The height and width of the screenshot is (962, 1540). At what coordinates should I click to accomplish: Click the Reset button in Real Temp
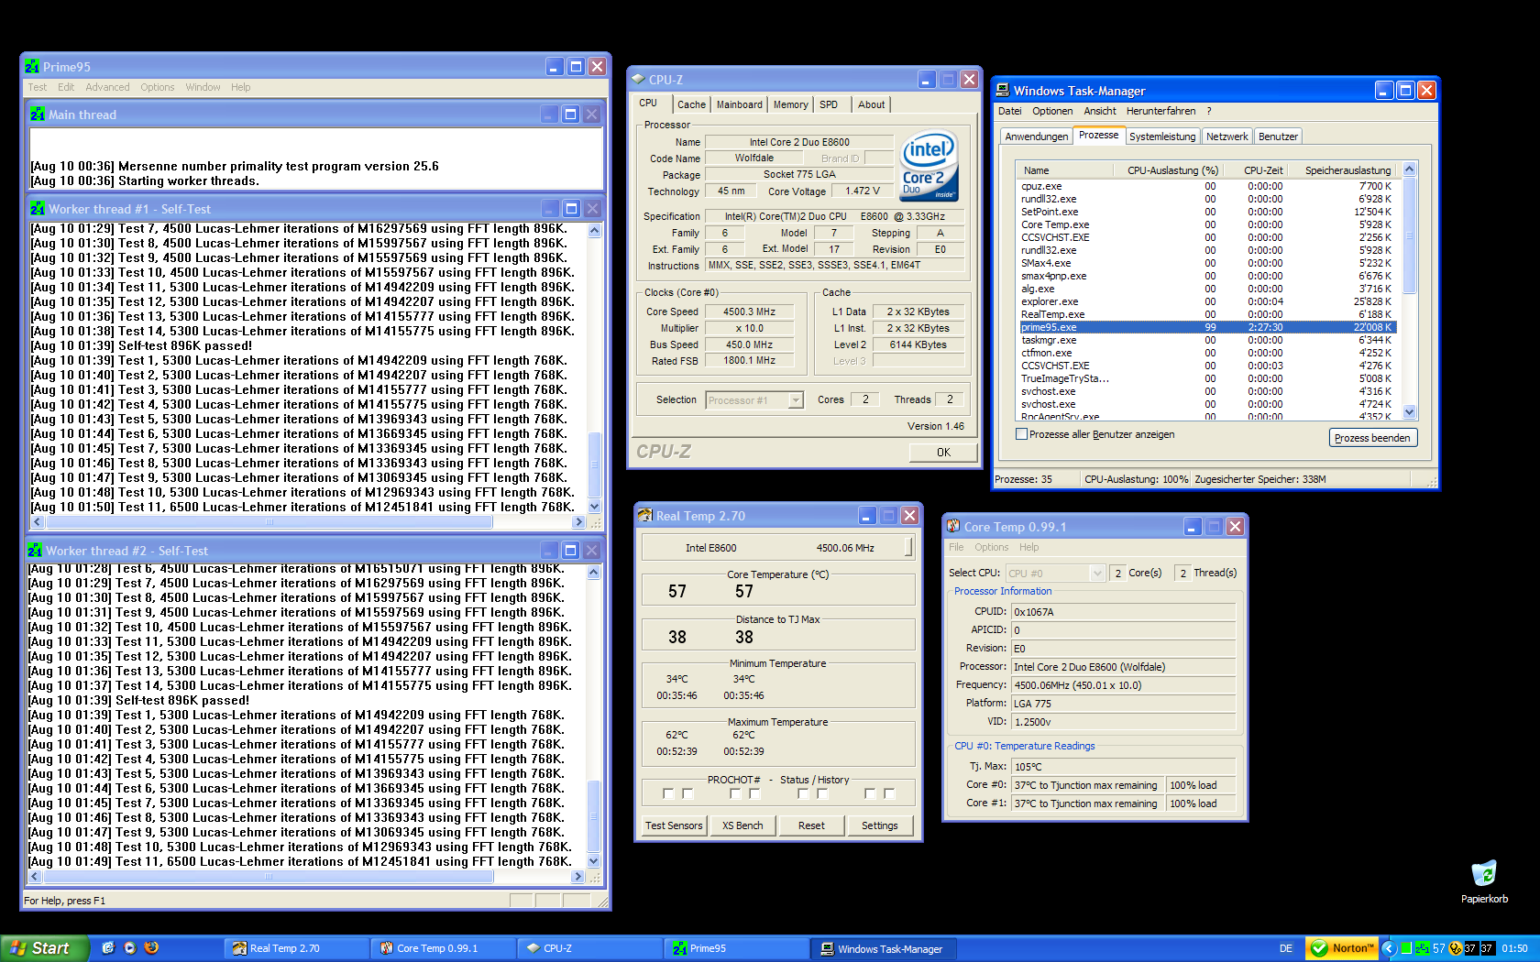(811, 825)
